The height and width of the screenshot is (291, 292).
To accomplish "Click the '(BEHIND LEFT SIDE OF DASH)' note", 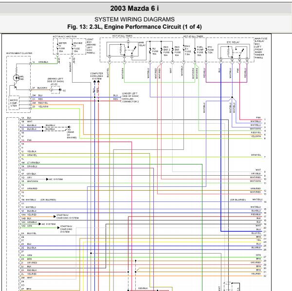I will click(x=55, y=80).
